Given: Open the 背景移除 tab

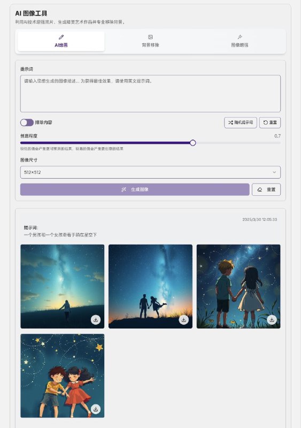Looking at the screenshot, I should tap(150, 41).
